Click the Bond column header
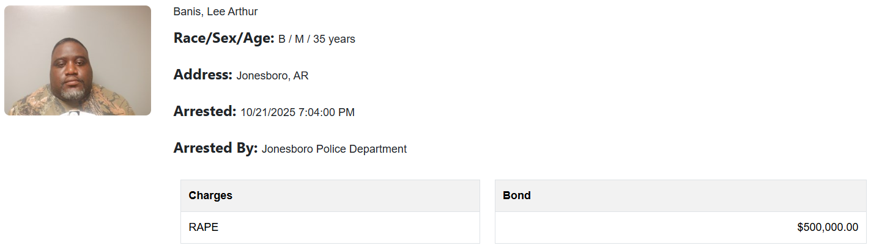The image size is (871, 248). coord(516,195)
